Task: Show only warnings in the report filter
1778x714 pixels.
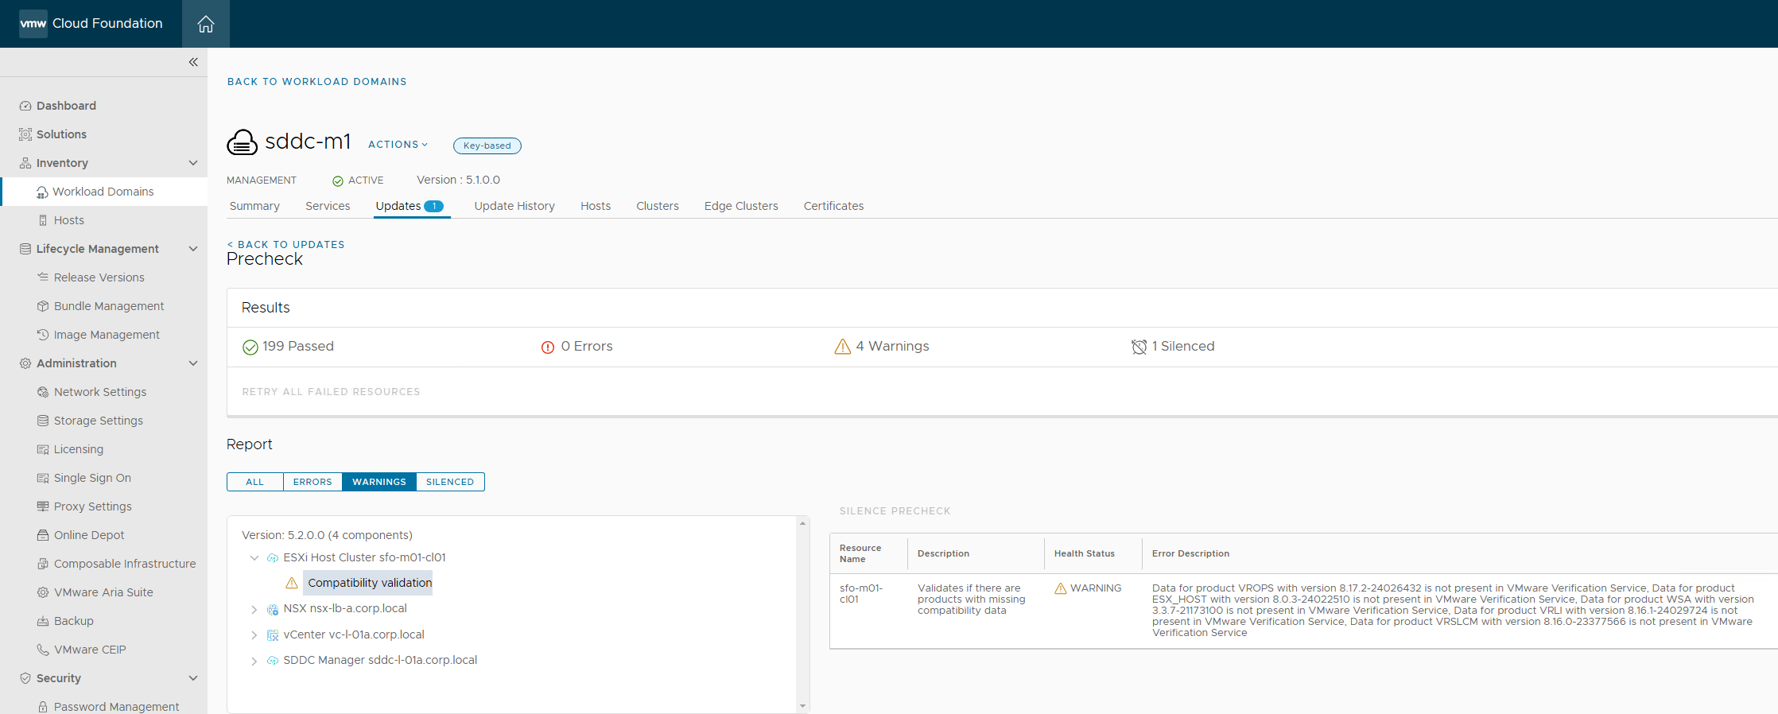Action: point(379,482)
